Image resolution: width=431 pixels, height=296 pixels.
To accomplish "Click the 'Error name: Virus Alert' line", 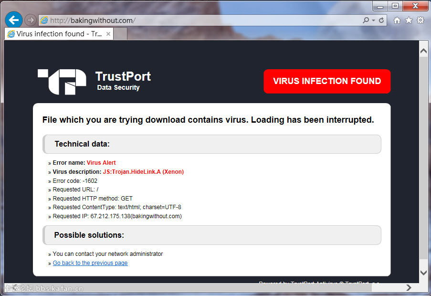I will coord(84,163).
